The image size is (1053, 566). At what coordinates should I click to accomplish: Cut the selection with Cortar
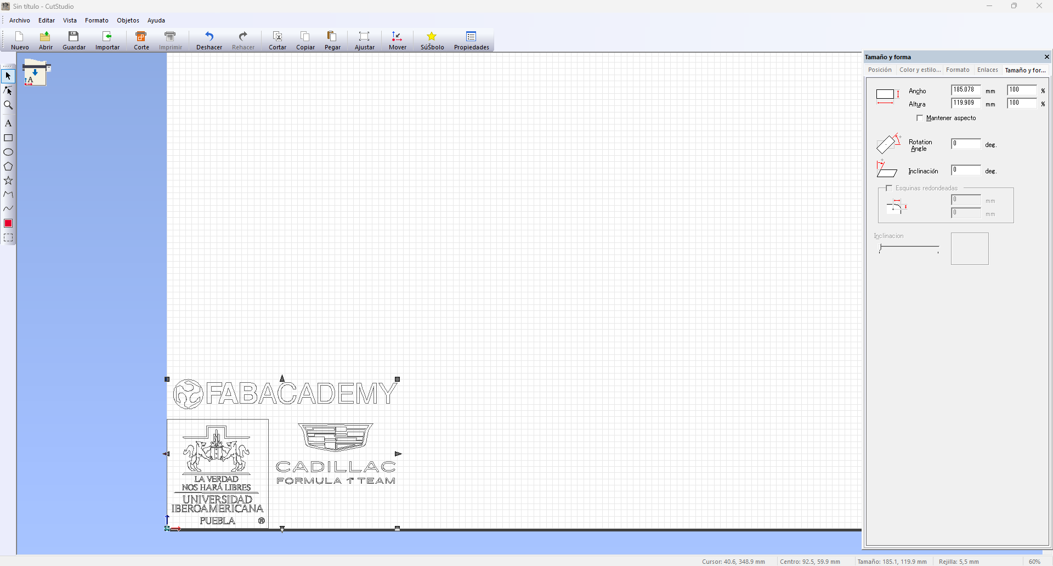pos(278,41)
